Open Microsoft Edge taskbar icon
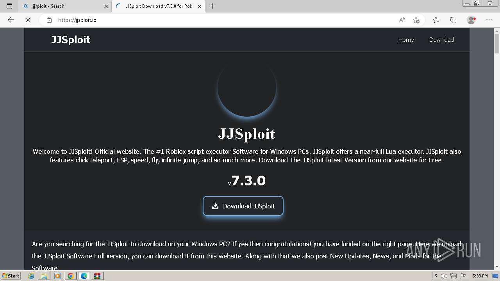Screen dimensions: 500x281 click(x=84, y=276)
